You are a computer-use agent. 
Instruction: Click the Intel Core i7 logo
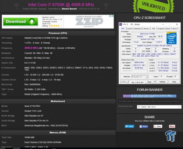(x=171, y=38)
